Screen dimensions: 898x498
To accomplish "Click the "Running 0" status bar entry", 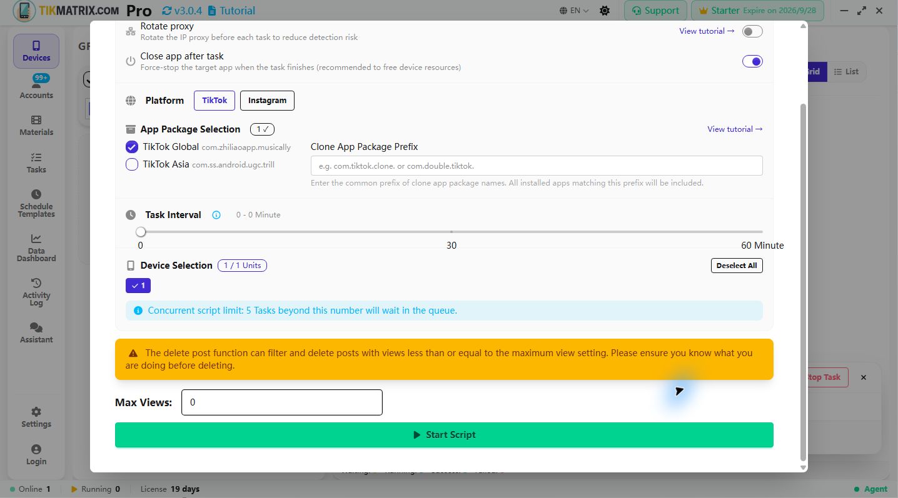I will pyautogui.click(x=96, y=489).
